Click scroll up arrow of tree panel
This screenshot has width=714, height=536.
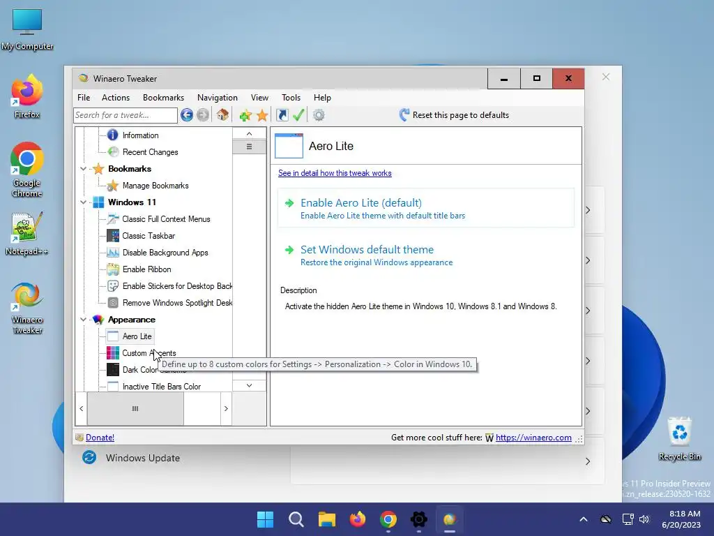click(x=249, y=133)
